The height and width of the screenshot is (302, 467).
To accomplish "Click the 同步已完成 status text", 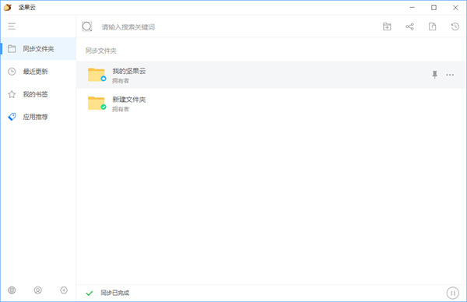I will click(114, 293).
